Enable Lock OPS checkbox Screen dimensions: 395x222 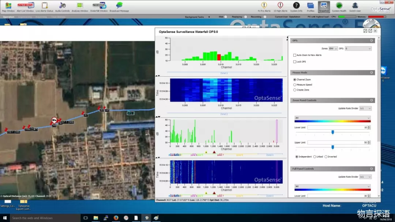pos(294,62)
